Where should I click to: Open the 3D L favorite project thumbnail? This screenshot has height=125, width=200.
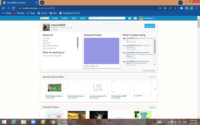pos(142,115)
